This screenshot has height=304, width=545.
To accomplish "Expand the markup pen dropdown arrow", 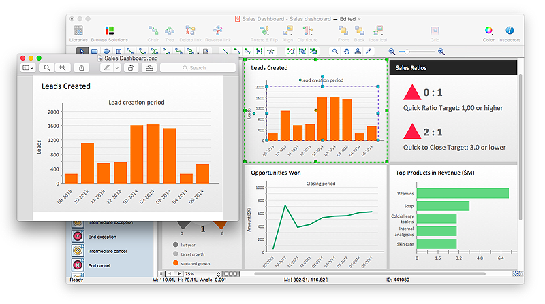I will click(117, 68).
